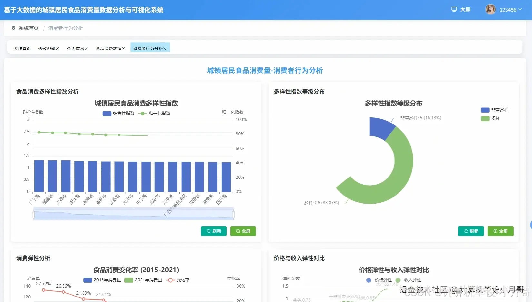
Task: Open fullscreen for the donut distribution chart
Action: (500, 231)
